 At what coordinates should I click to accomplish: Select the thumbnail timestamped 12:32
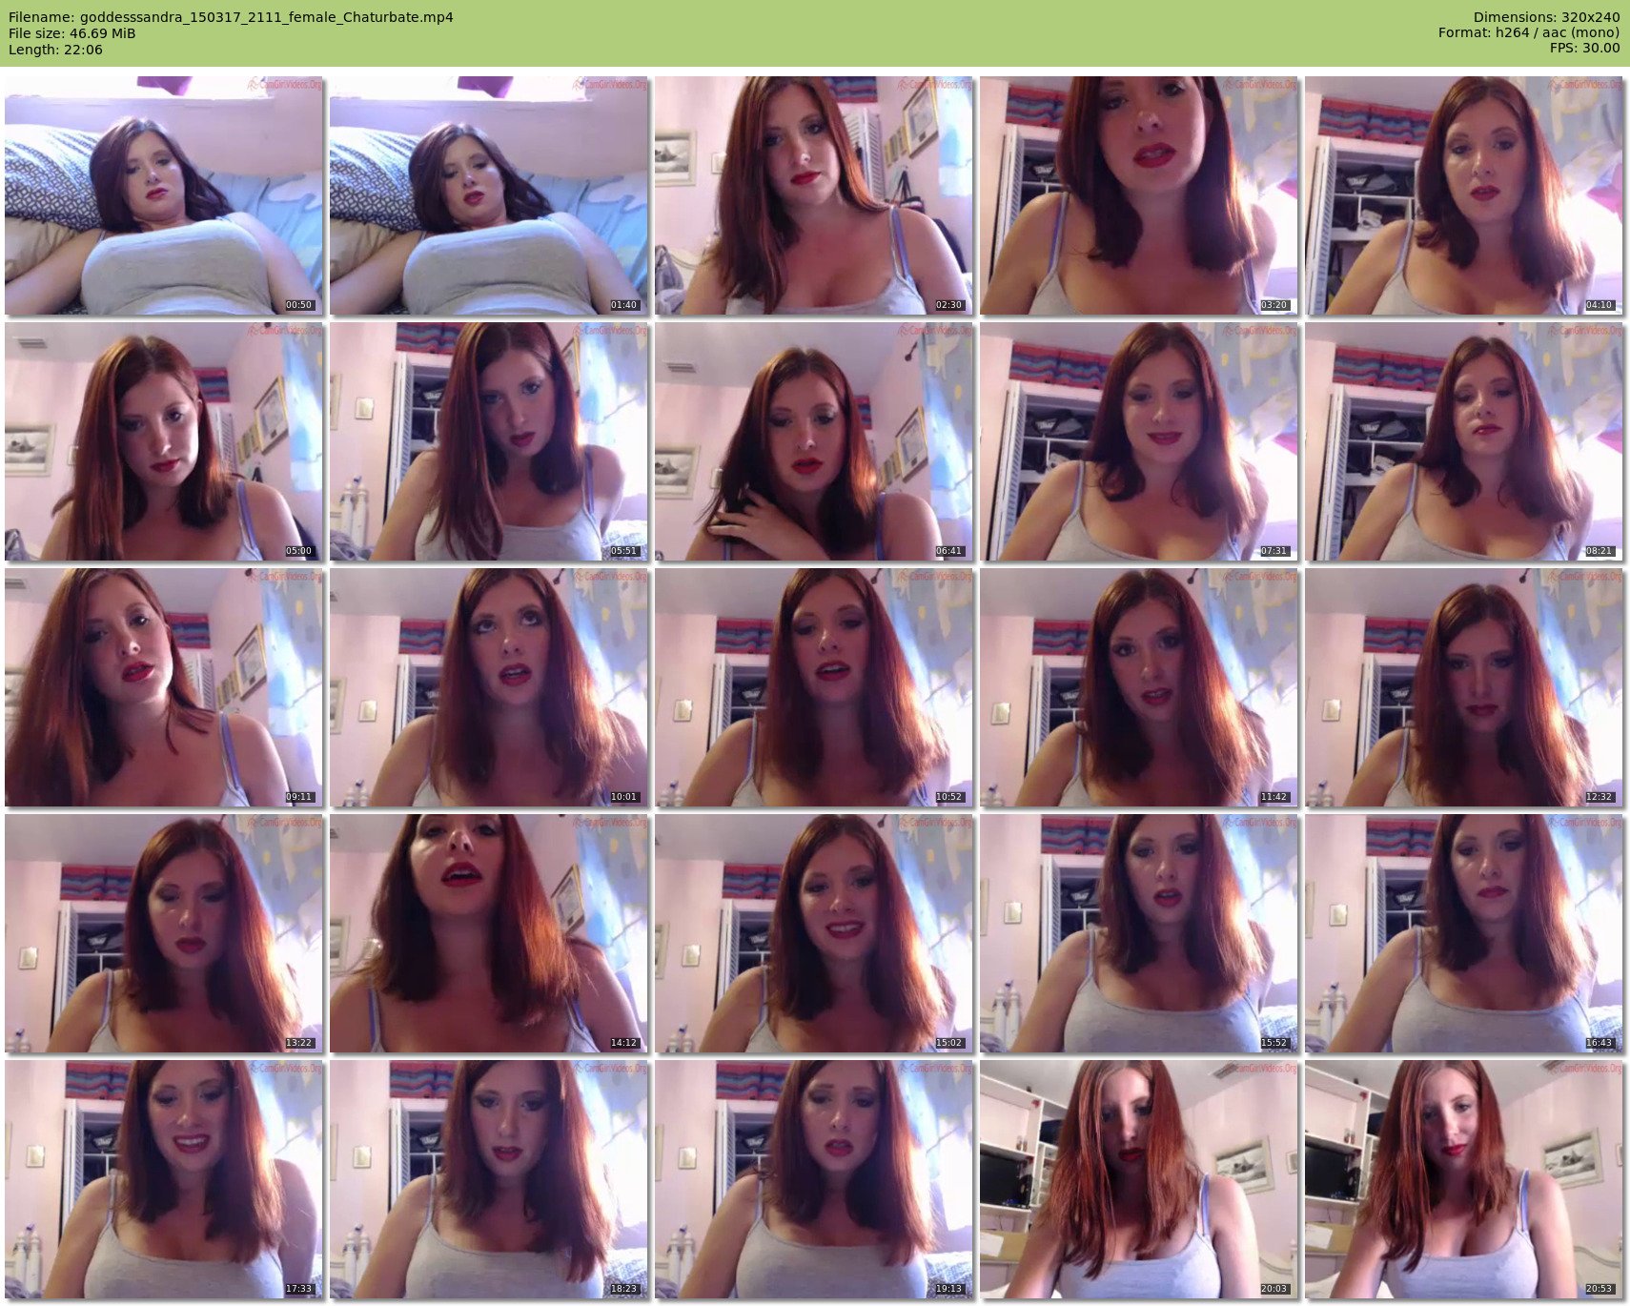(x=1464, y=687)
